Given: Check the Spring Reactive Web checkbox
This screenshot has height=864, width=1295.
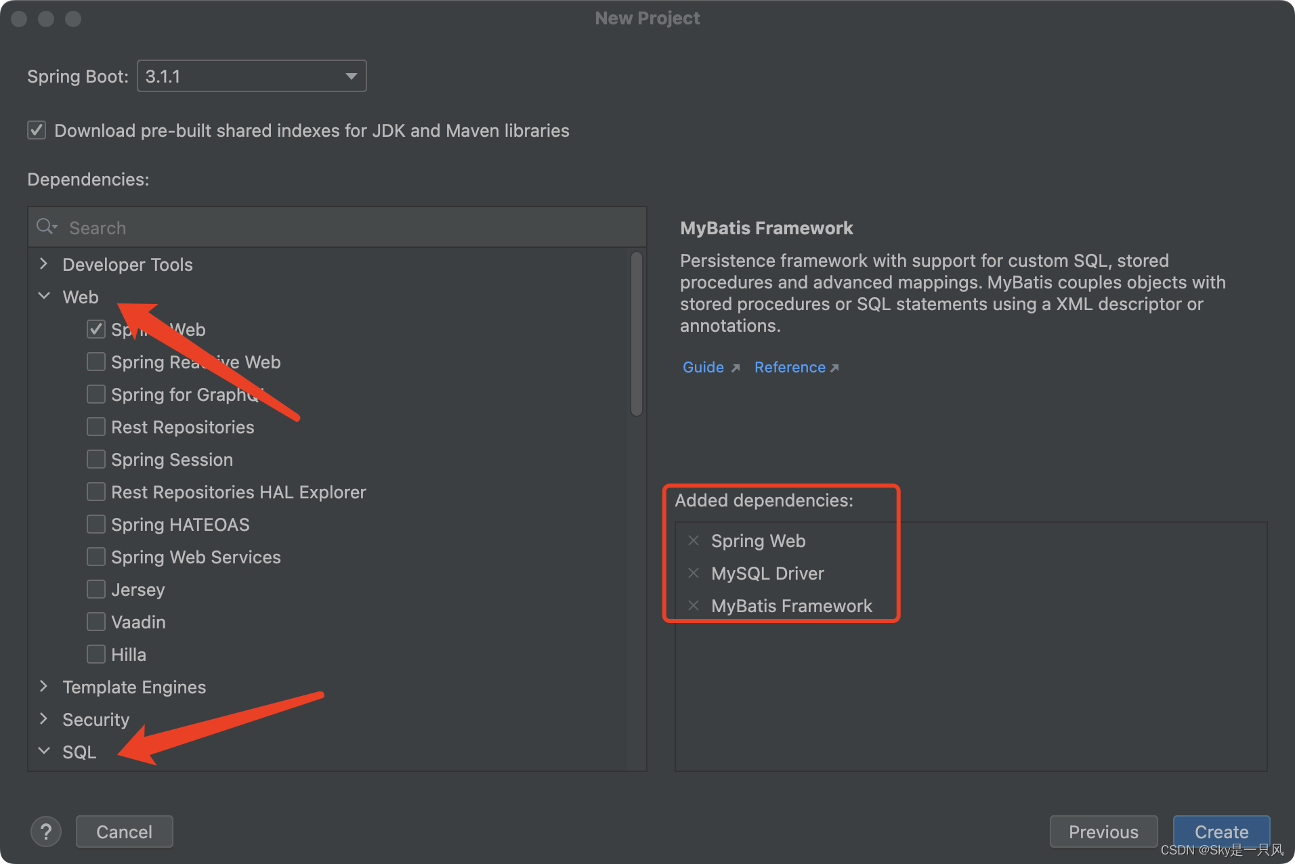Looking at the screenshot, I should (x=96, y=362).
